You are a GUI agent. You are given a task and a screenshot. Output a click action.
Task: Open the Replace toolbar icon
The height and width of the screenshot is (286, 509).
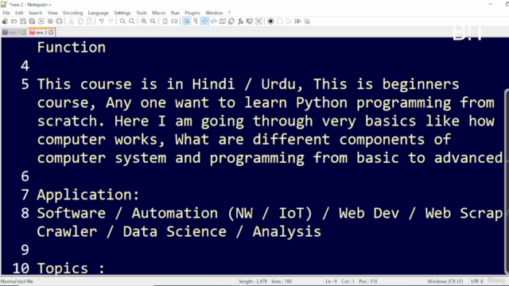(x=132, y=21)
